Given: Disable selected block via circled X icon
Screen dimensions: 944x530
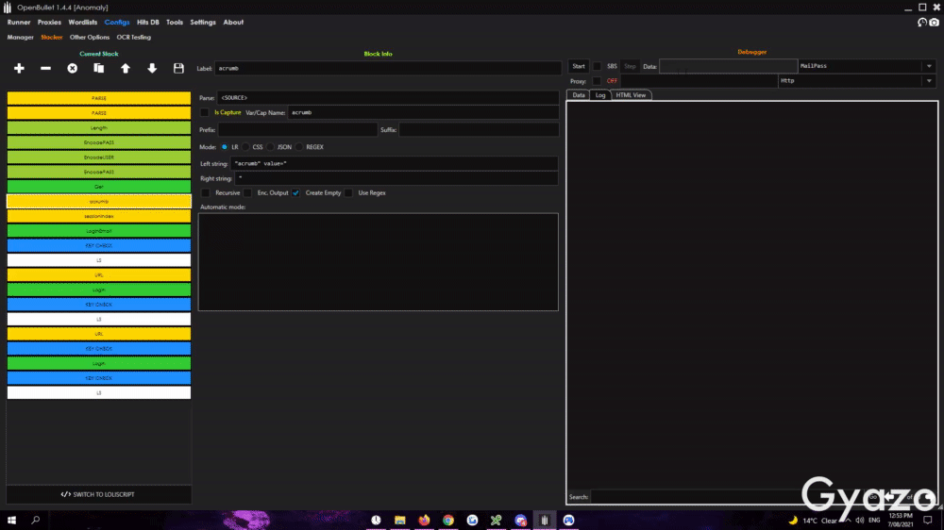Looking at the screenshot, I should [73, 69].
